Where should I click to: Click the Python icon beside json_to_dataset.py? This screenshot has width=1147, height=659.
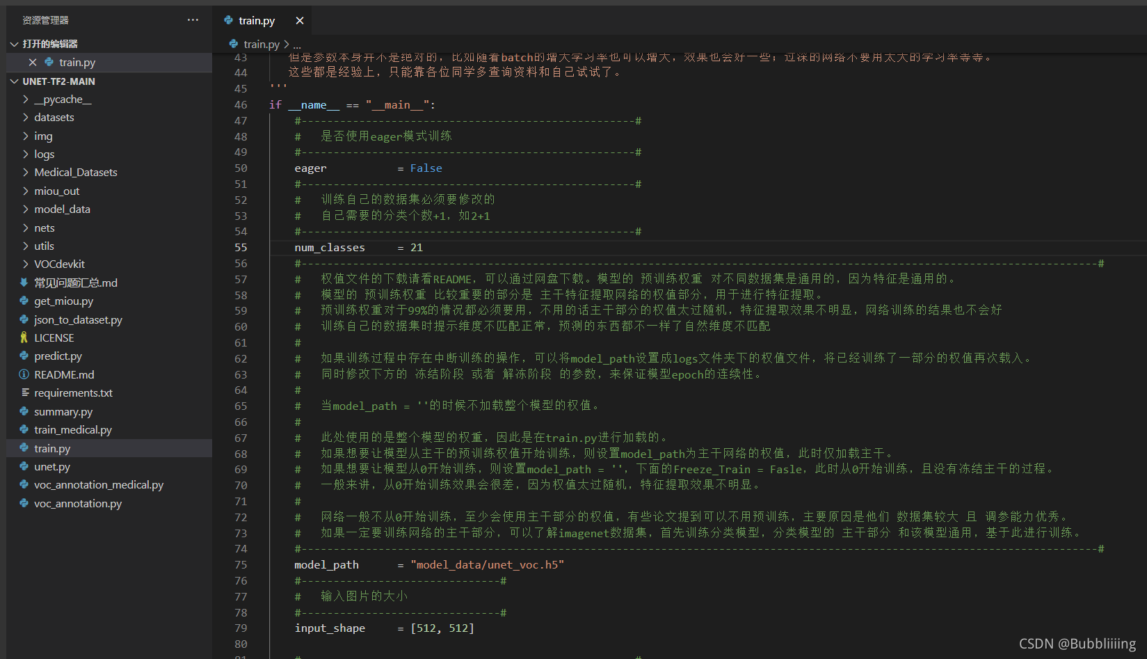coord(24,319)
